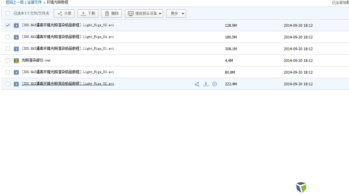Click the 下载 download button
Image resolution: width=349 pixels, height=195 pixels.
pos(88,14)
